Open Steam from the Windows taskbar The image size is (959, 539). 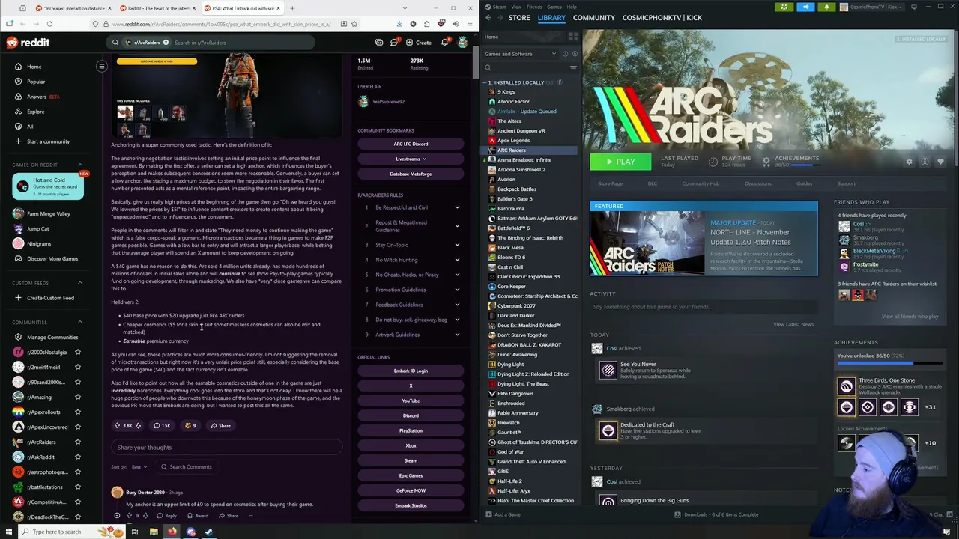pyautogui.click(x=208, y=532)
